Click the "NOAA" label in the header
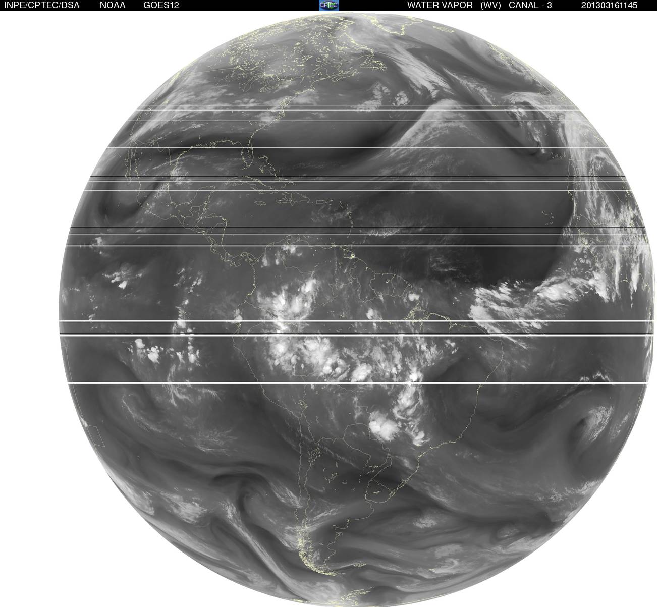This screenshot has height=607, width=657. click(x=113, y=5)
